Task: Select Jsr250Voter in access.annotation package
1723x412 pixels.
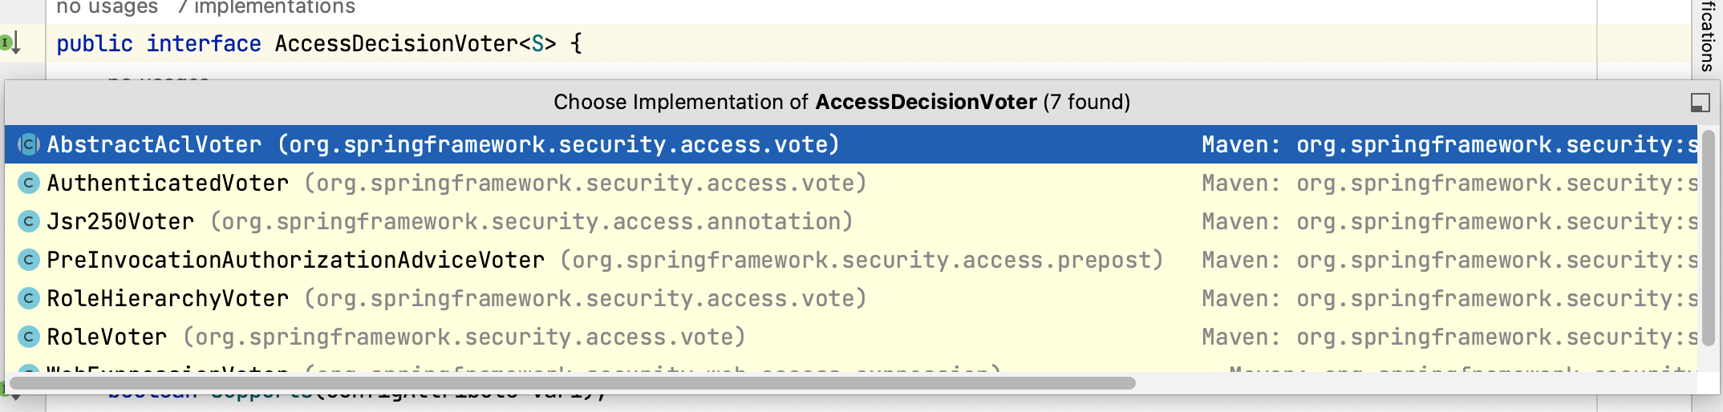Action: [x=851, y=221]
